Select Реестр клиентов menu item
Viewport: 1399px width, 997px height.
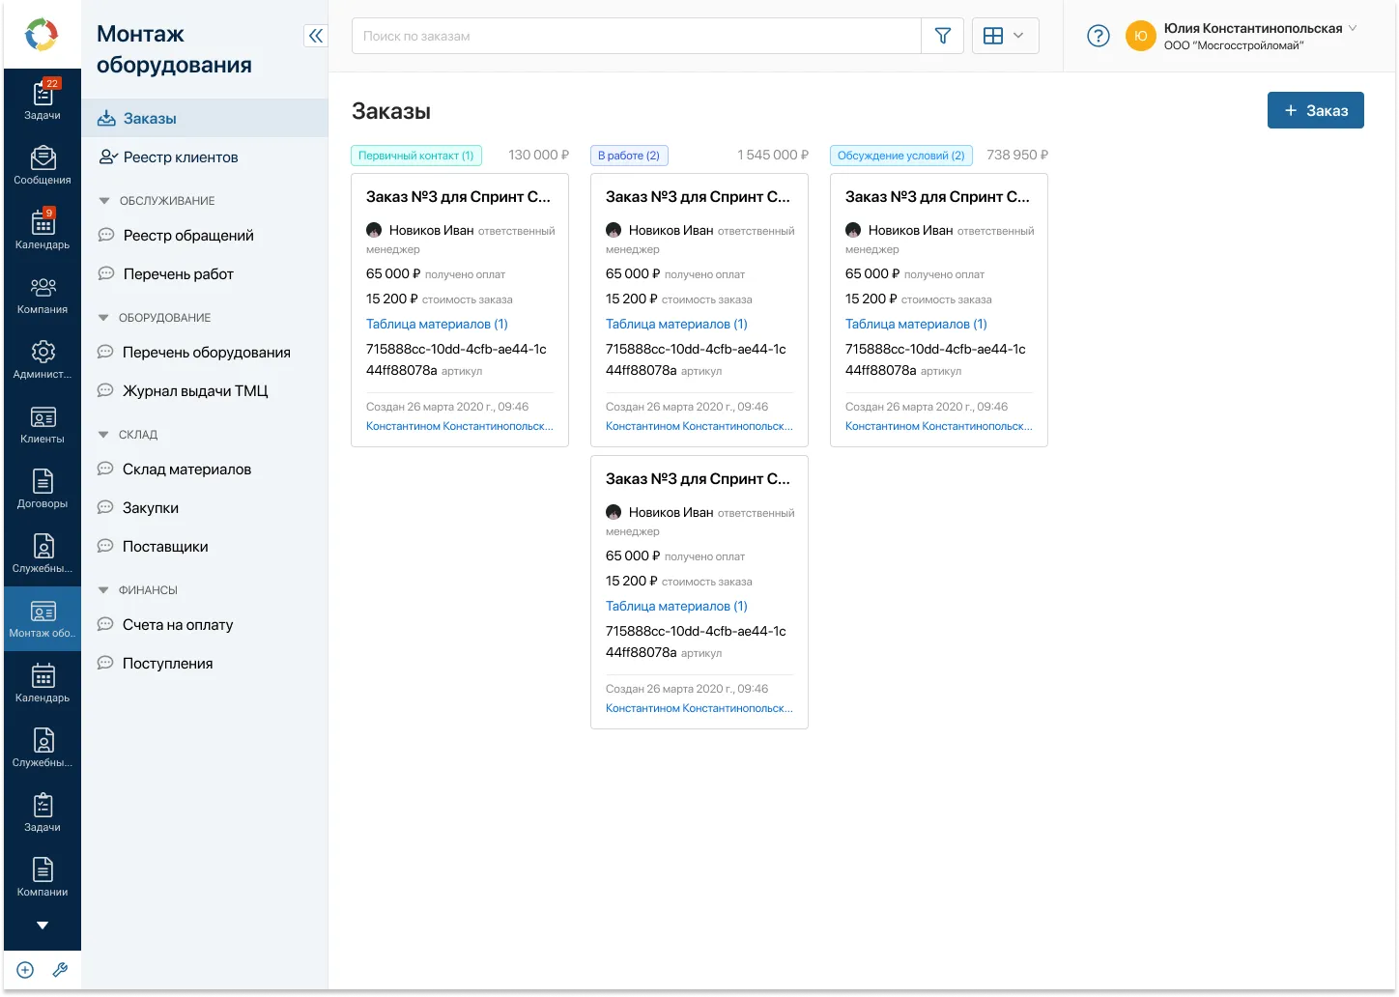click(181, 157)
